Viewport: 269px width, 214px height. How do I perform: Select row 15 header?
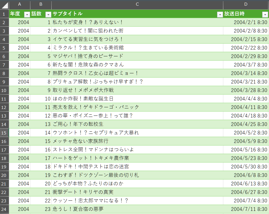click(4, 133)
